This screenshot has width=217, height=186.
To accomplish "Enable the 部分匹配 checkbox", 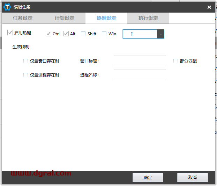I will 175,61.
